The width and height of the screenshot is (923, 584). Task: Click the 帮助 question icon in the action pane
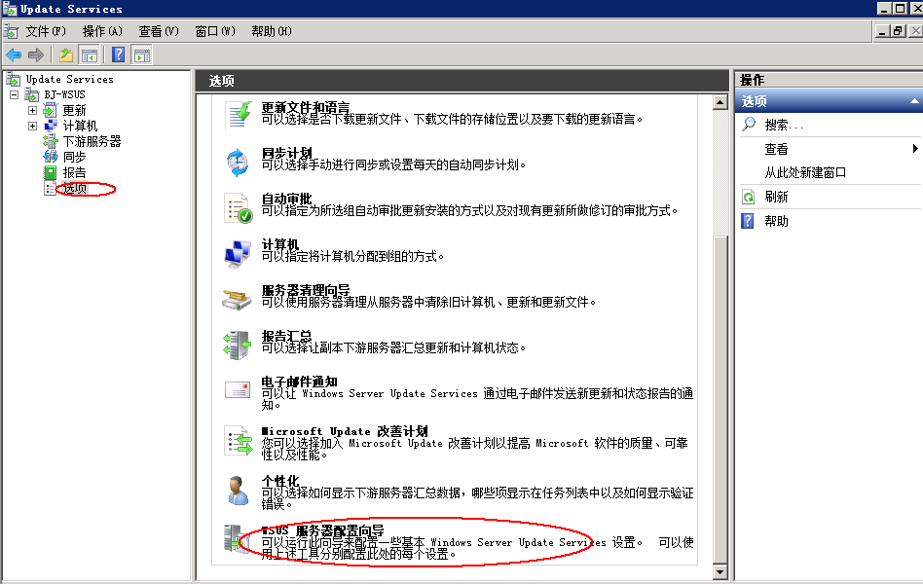click(x=748, y=221)
